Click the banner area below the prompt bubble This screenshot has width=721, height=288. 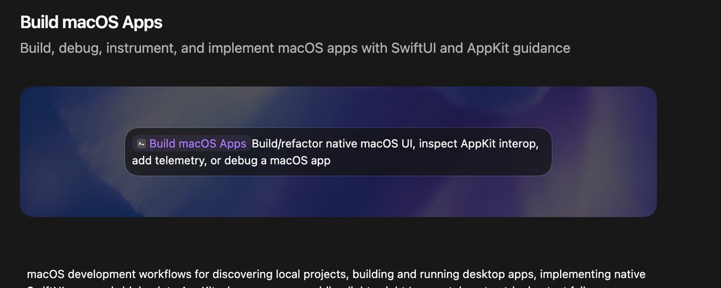pos(338,196)
